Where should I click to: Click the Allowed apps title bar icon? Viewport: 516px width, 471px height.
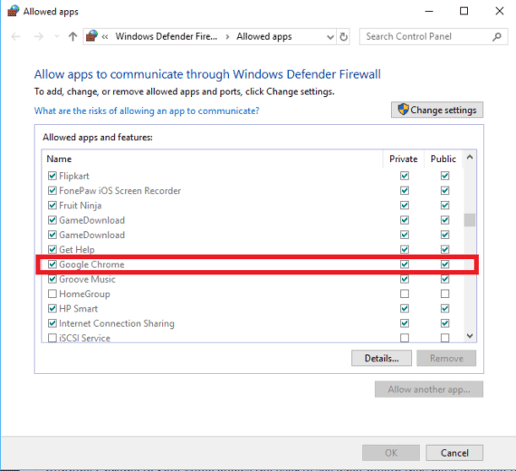14,11
